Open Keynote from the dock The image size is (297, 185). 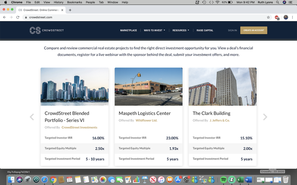(x=144, y=179)
